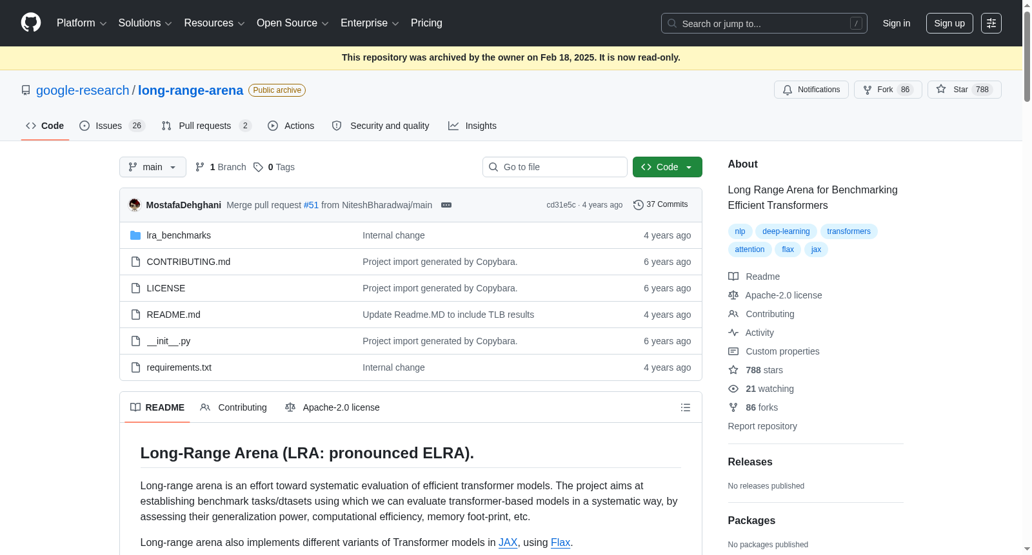The width and height of the screenshot is (1032, 555).
Task: Select the Code repository tab
Action: coord(45,126)
